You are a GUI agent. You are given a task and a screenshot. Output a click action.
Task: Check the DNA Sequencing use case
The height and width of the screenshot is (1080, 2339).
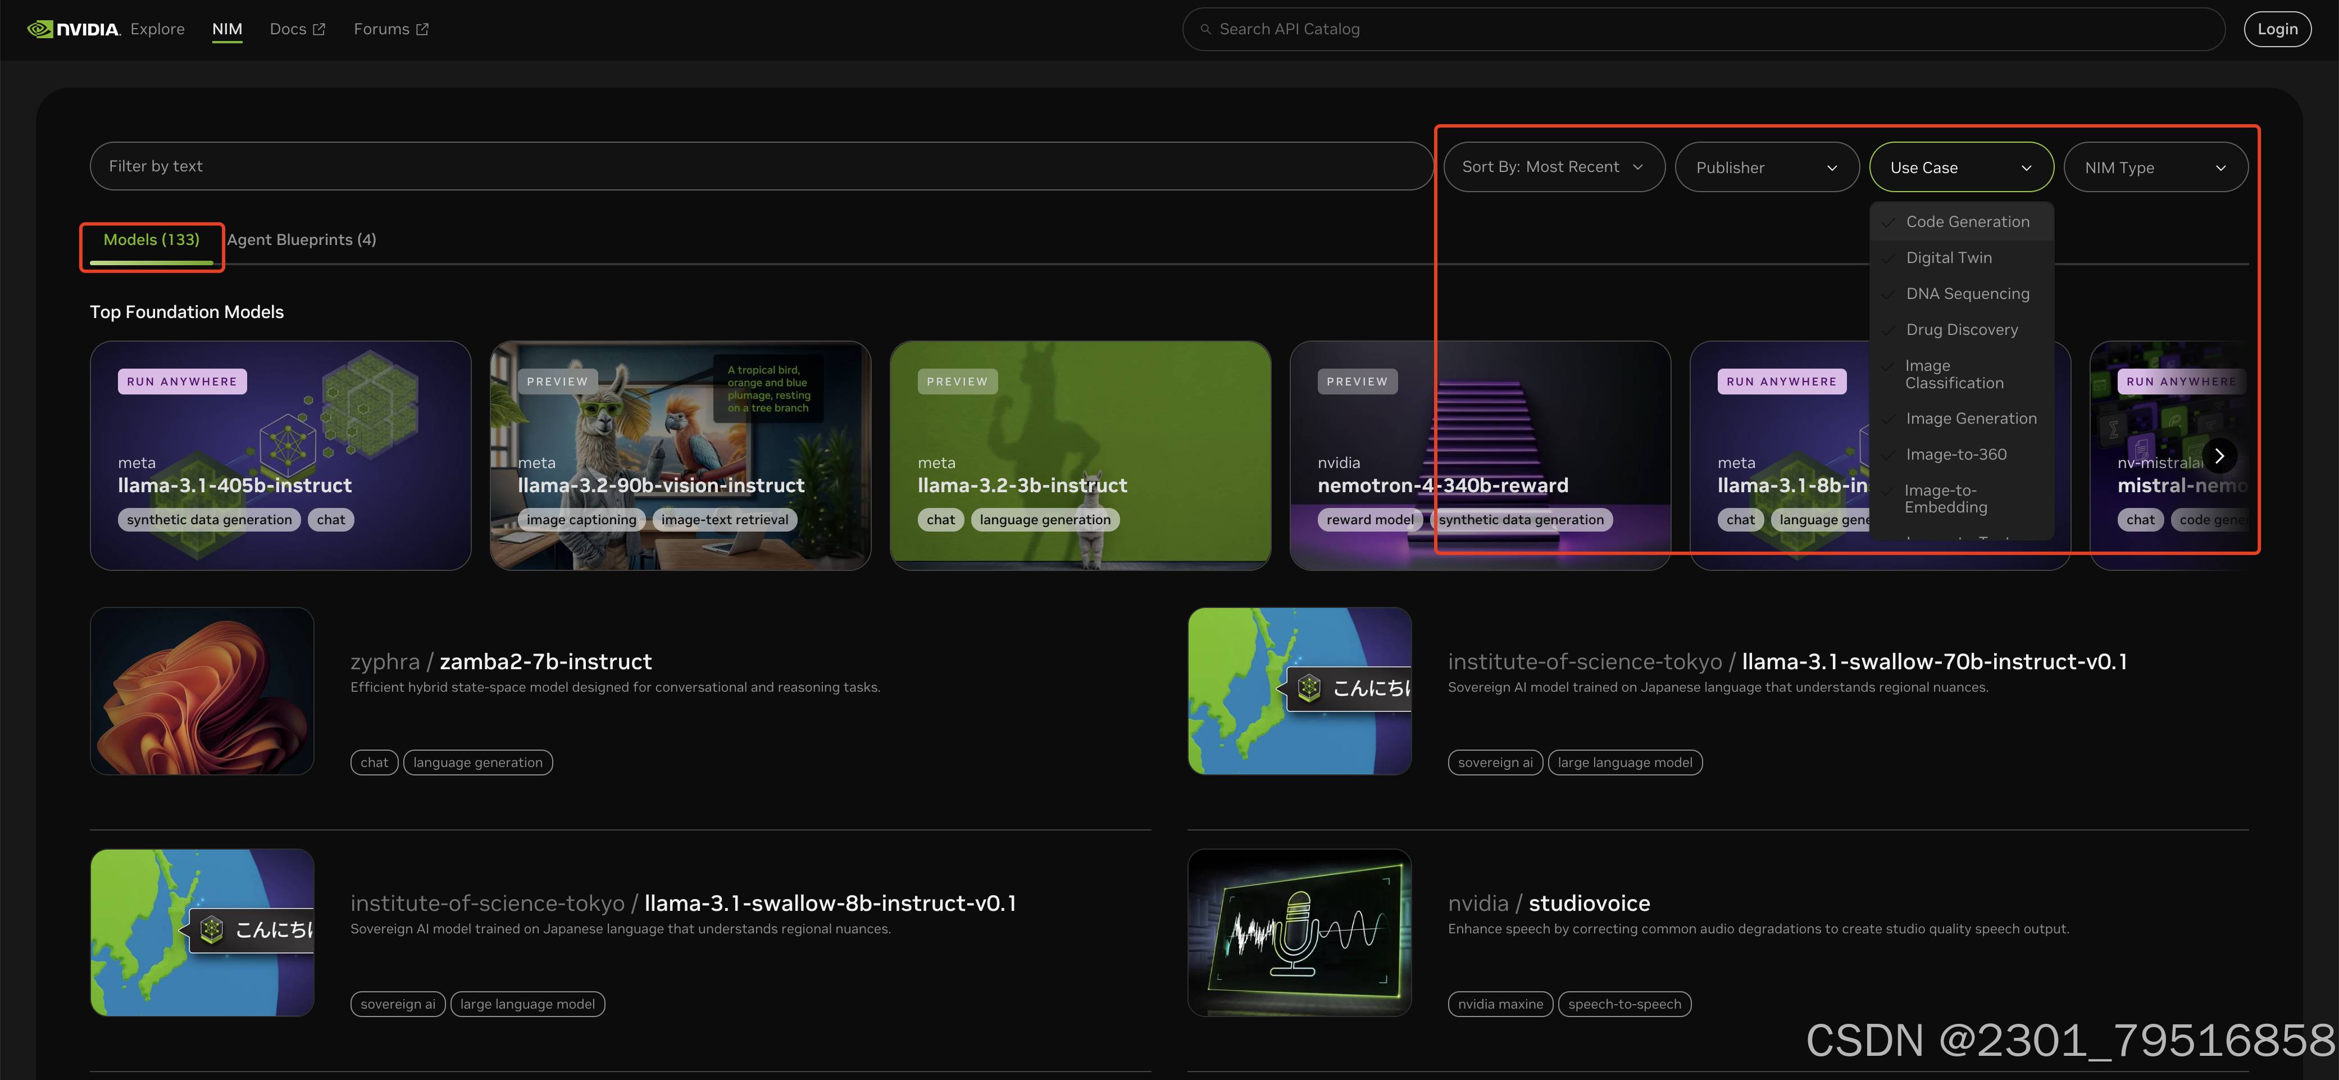[1962, 293]
